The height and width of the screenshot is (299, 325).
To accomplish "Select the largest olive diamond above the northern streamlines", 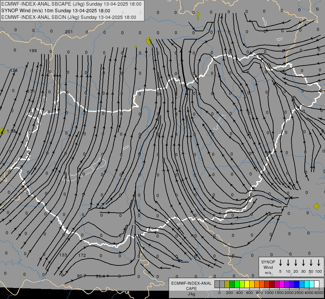I will (149, 41).
